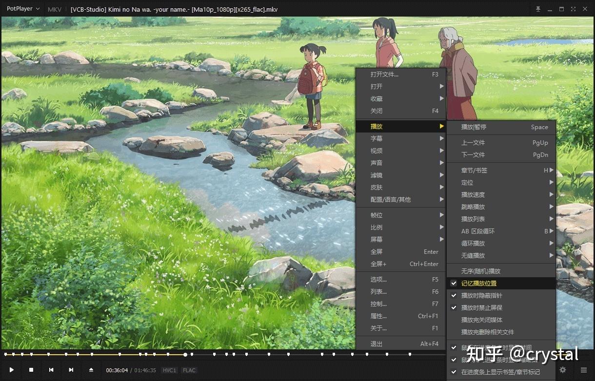Open the settings gear icon

(x=563, y=370)
